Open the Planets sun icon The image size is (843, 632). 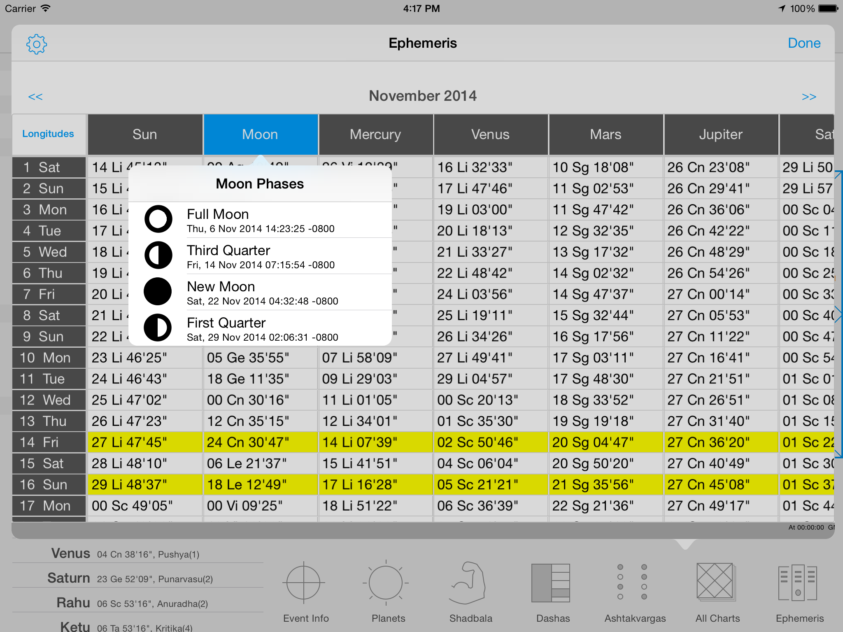[386, 583]
